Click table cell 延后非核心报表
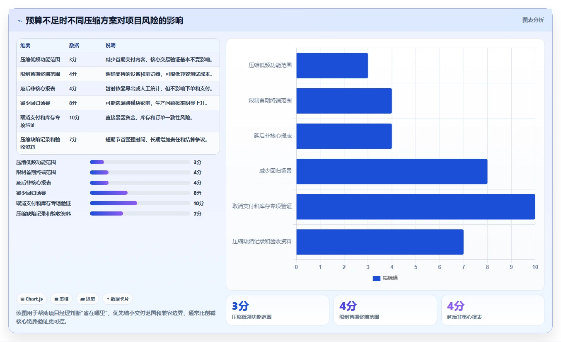This screenshot has height=342, width=561. coord(38,89)
